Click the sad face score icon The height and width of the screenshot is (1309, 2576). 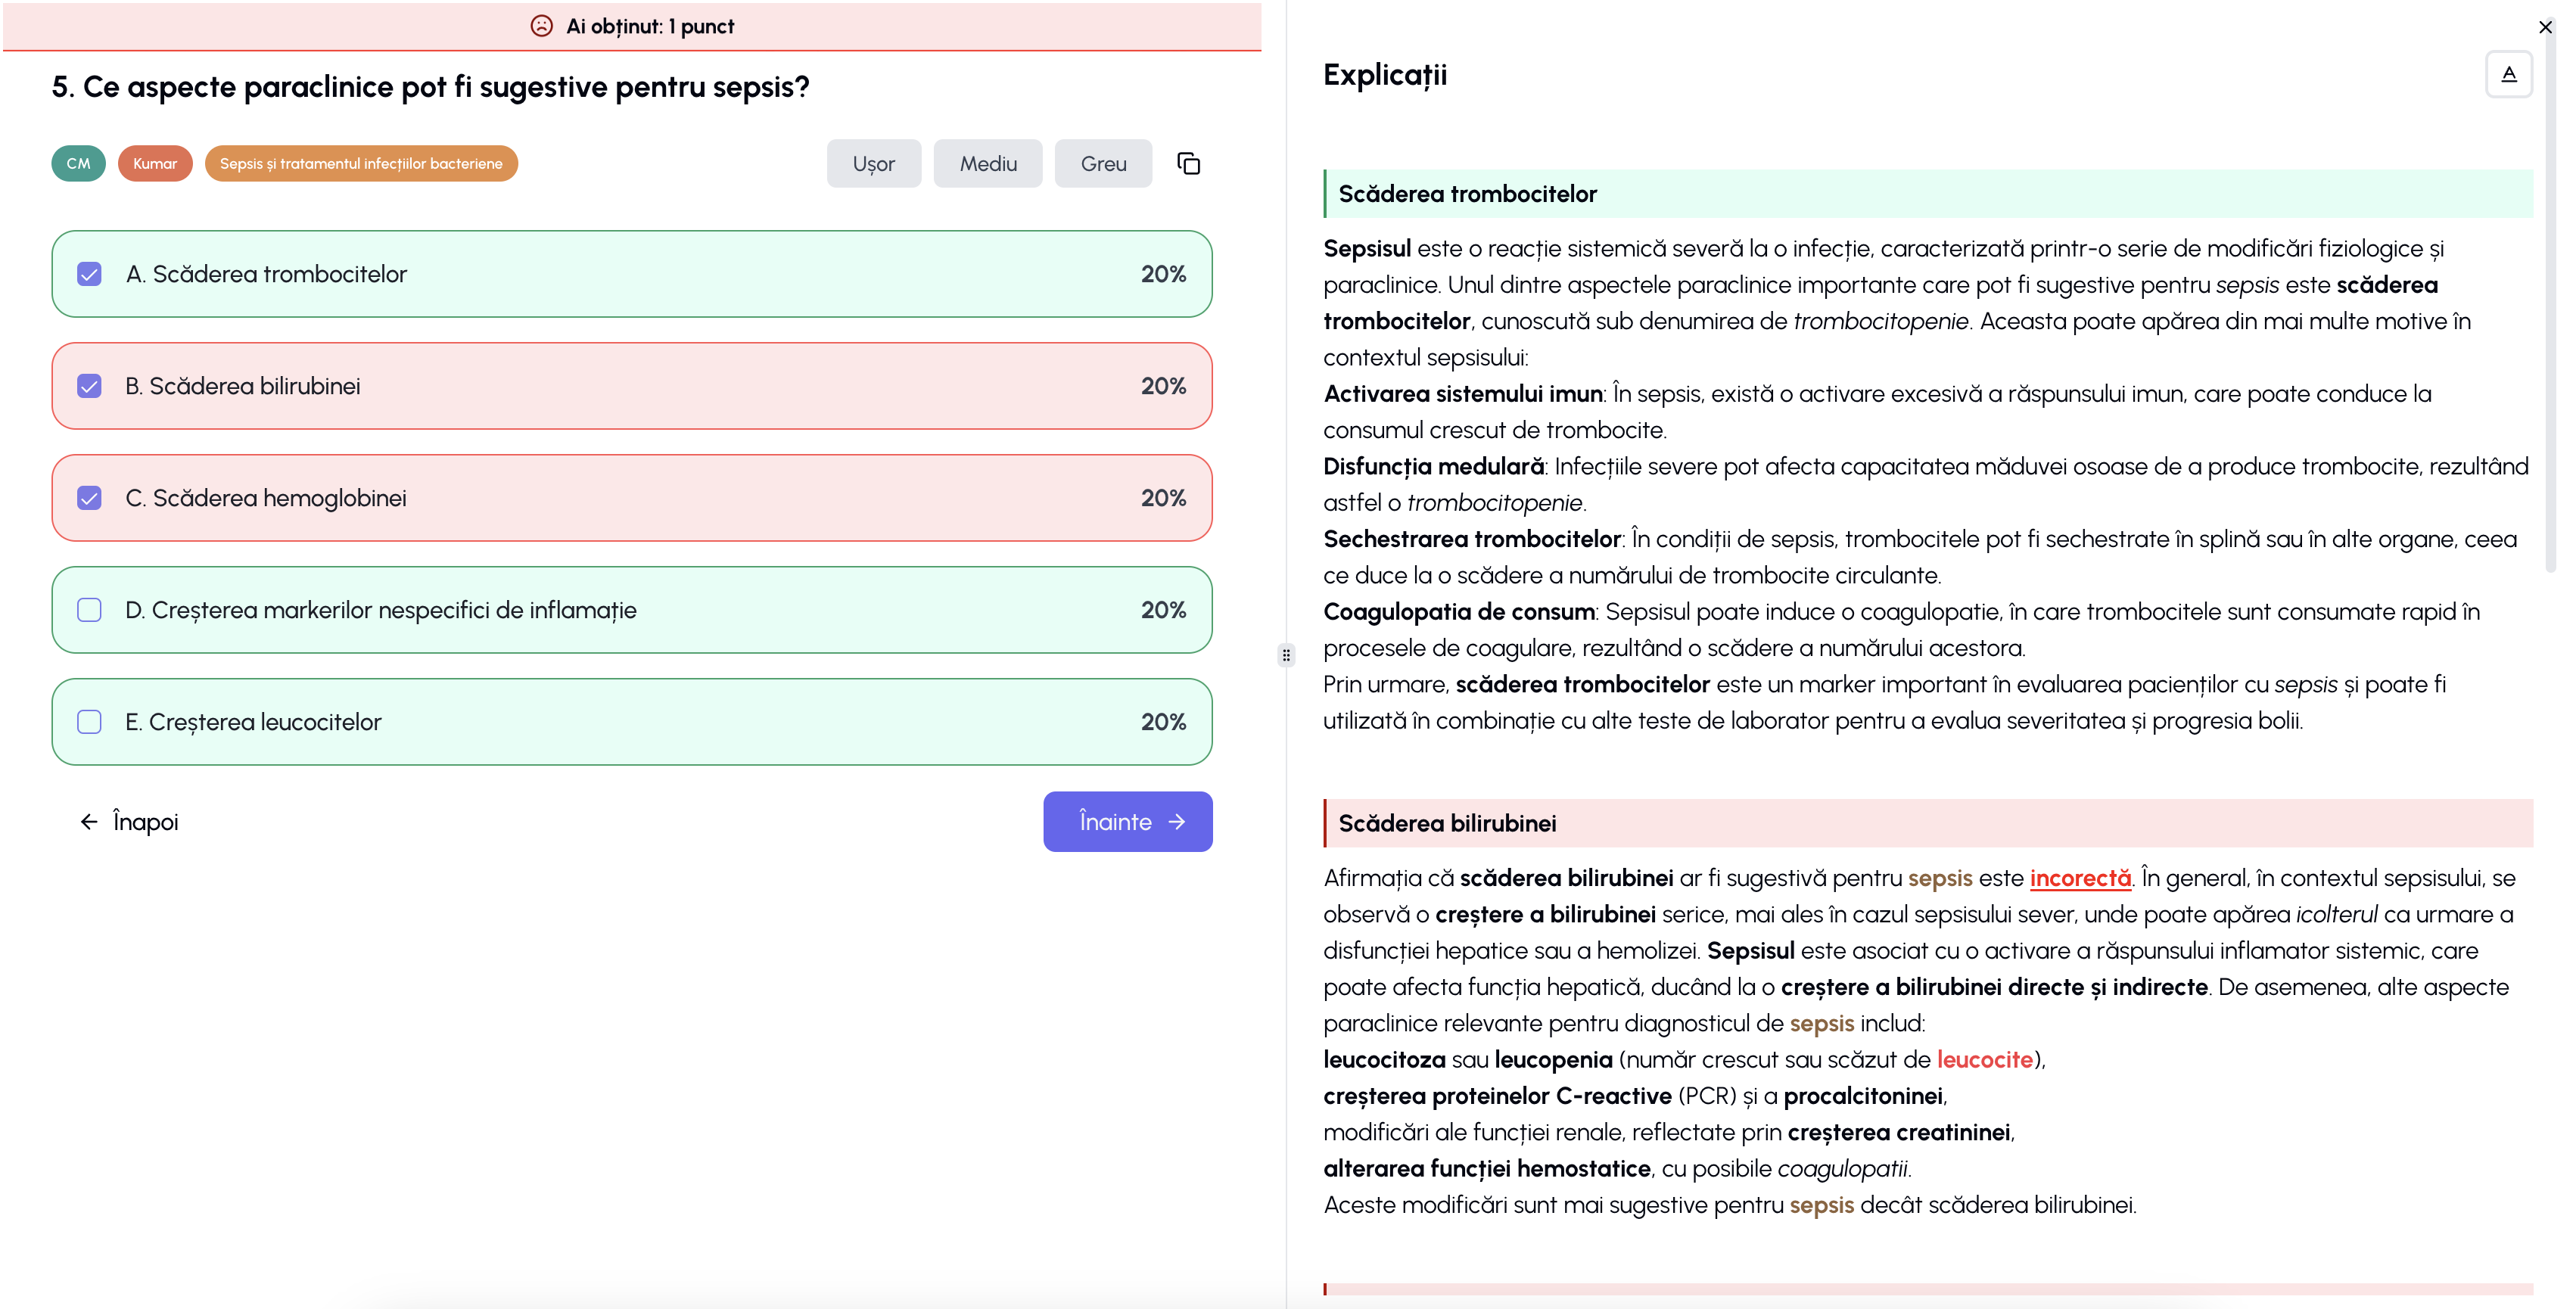pos(541,26)
